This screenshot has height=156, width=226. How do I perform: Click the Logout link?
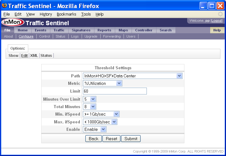coord(217,21)
